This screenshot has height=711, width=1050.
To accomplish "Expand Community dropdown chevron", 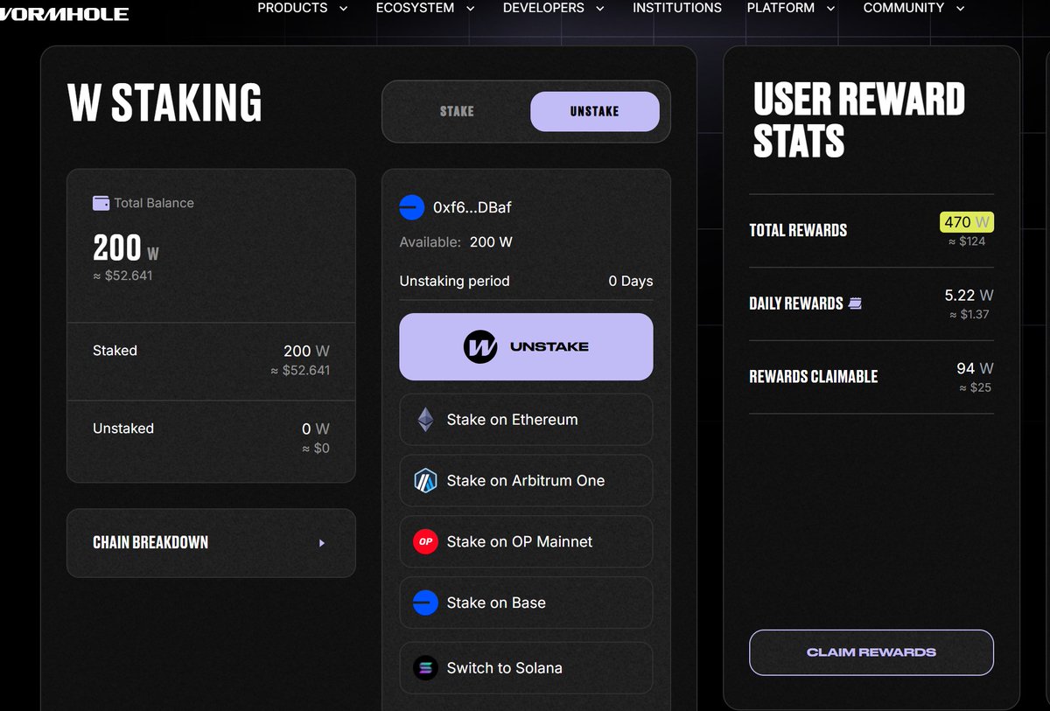I will [x=961, y=9].
